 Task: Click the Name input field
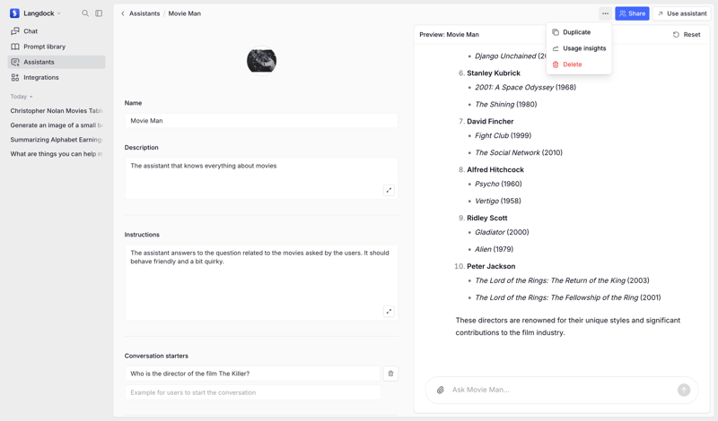pyautogui.click(x=261, y=121)
